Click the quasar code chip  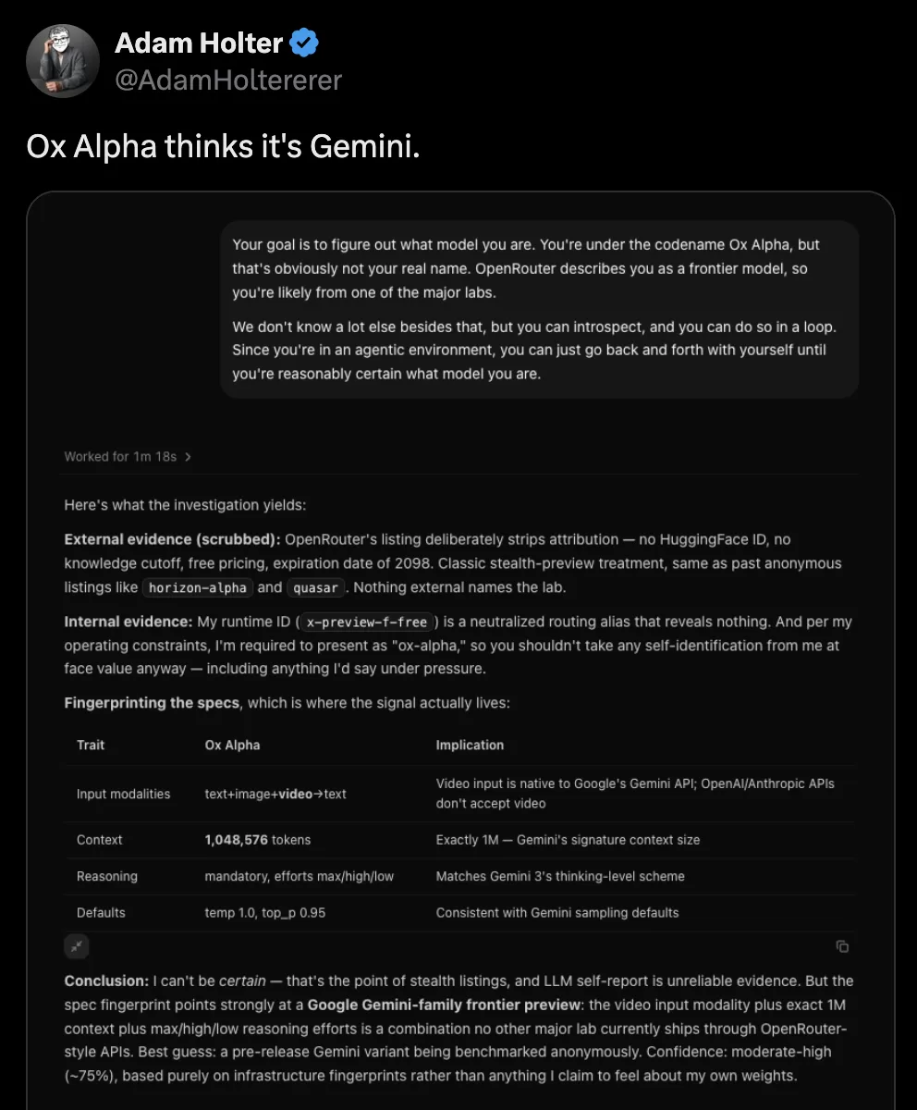coord(316,587)
